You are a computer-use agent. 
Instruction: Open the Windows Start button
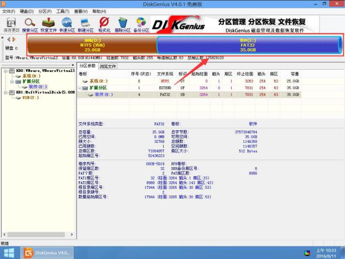click(9, 253)
